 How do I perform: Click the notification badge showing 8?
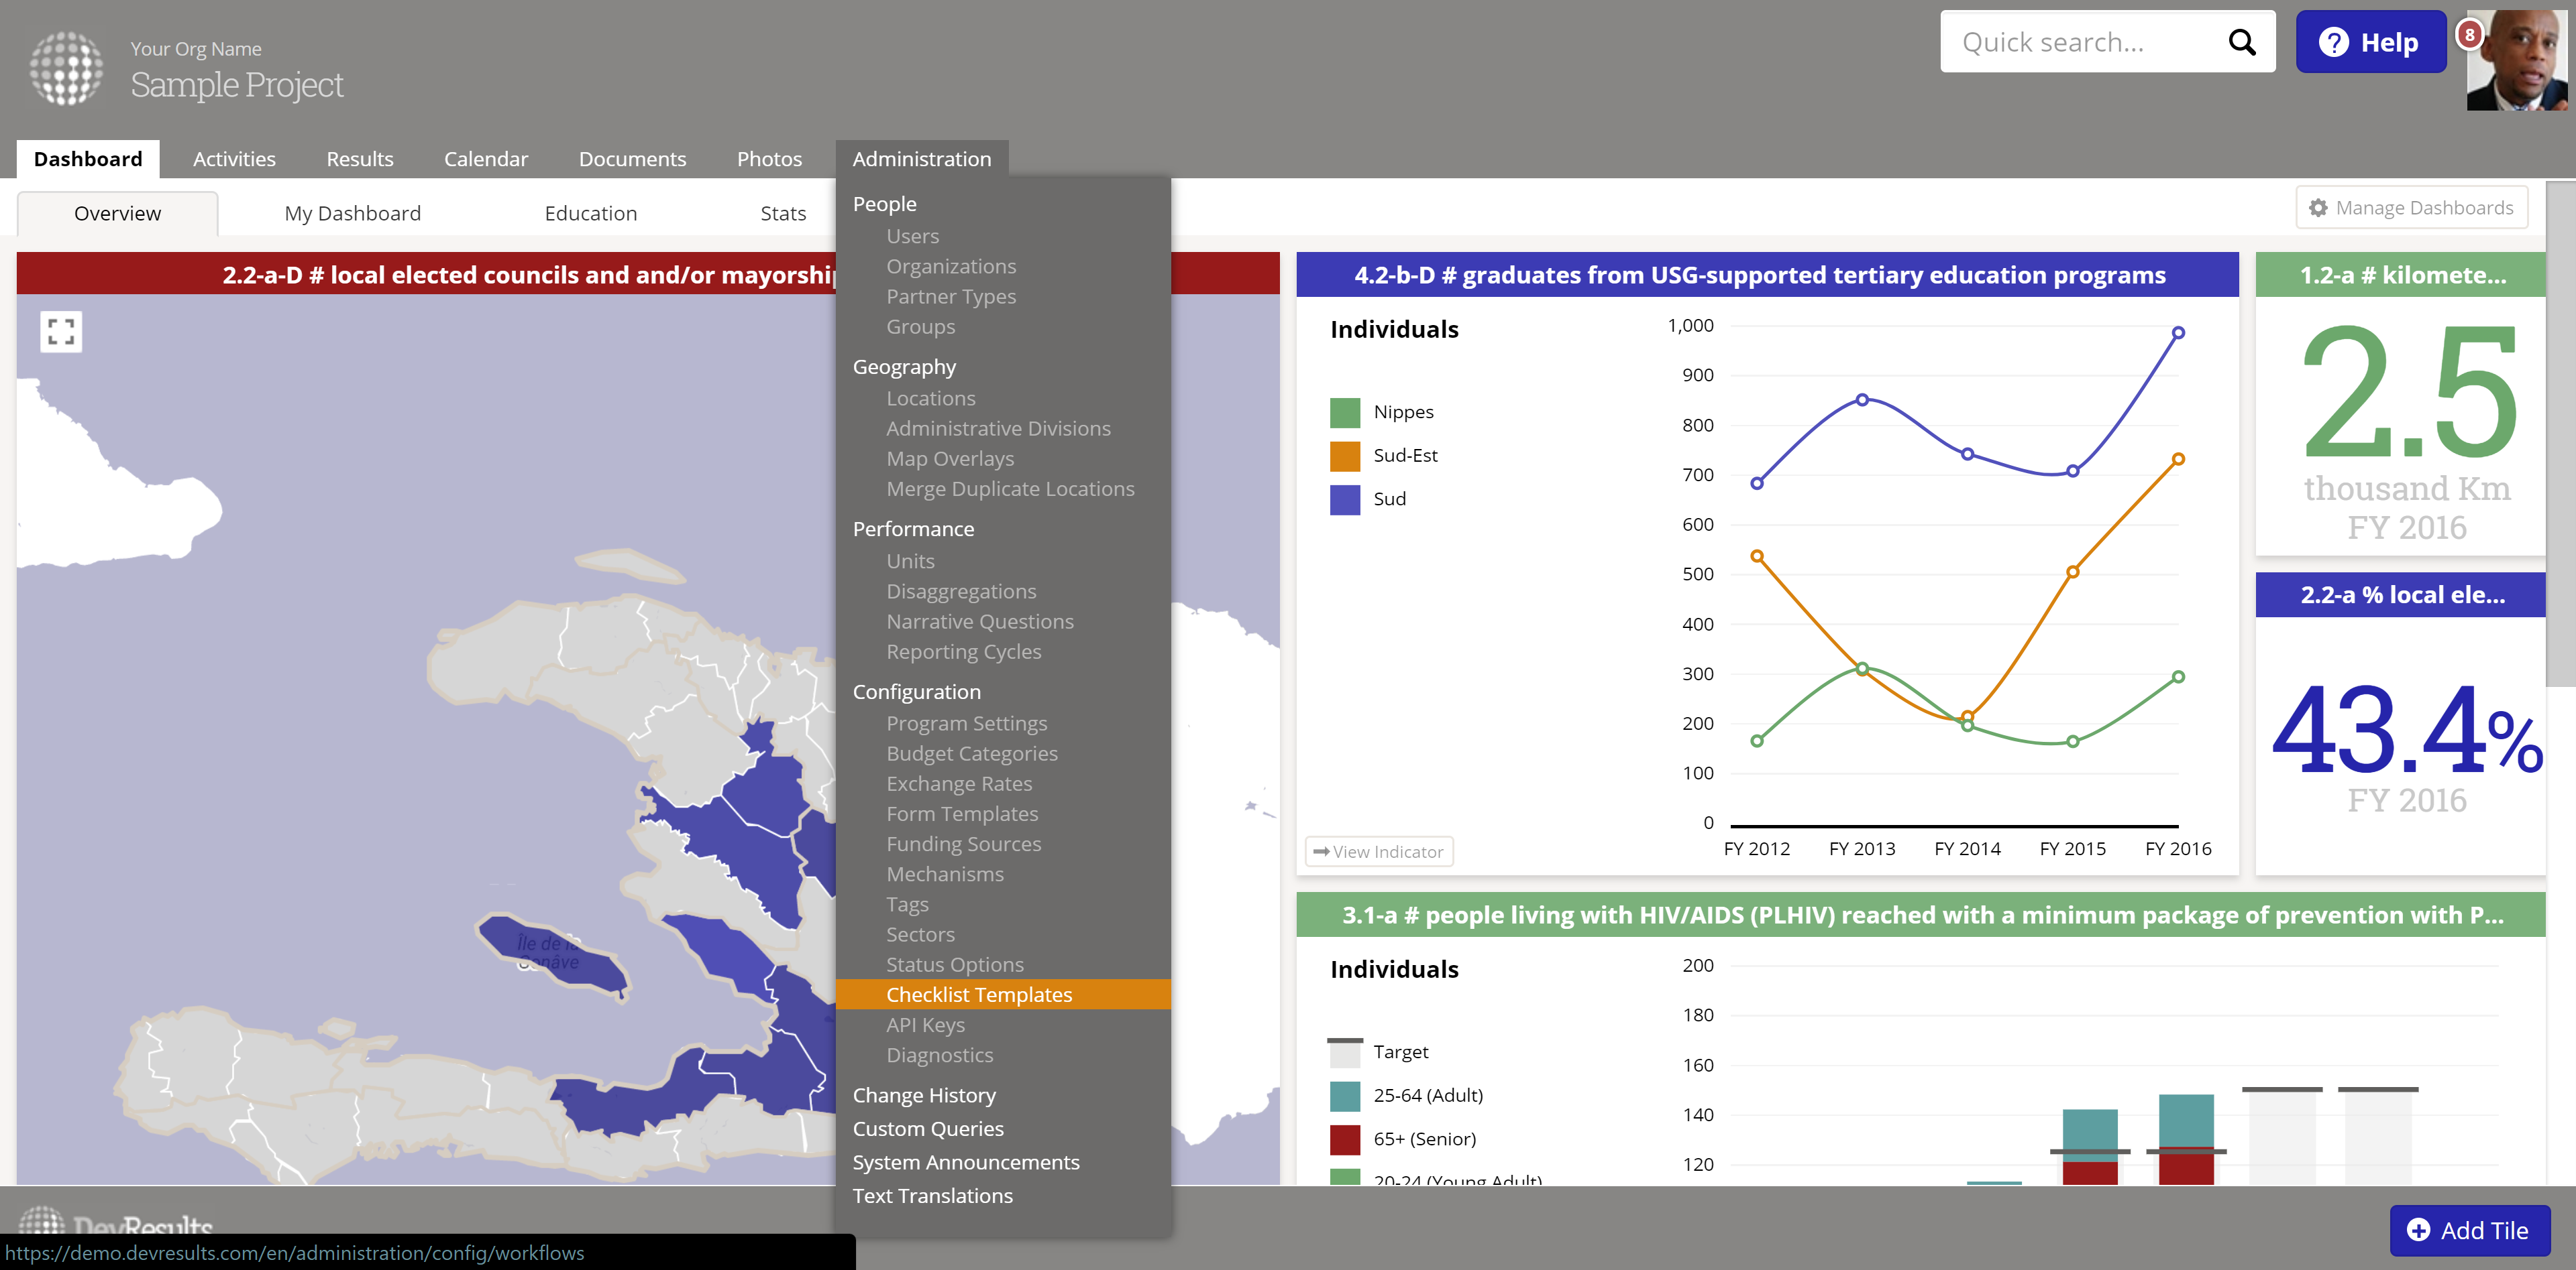[2469, 35]
